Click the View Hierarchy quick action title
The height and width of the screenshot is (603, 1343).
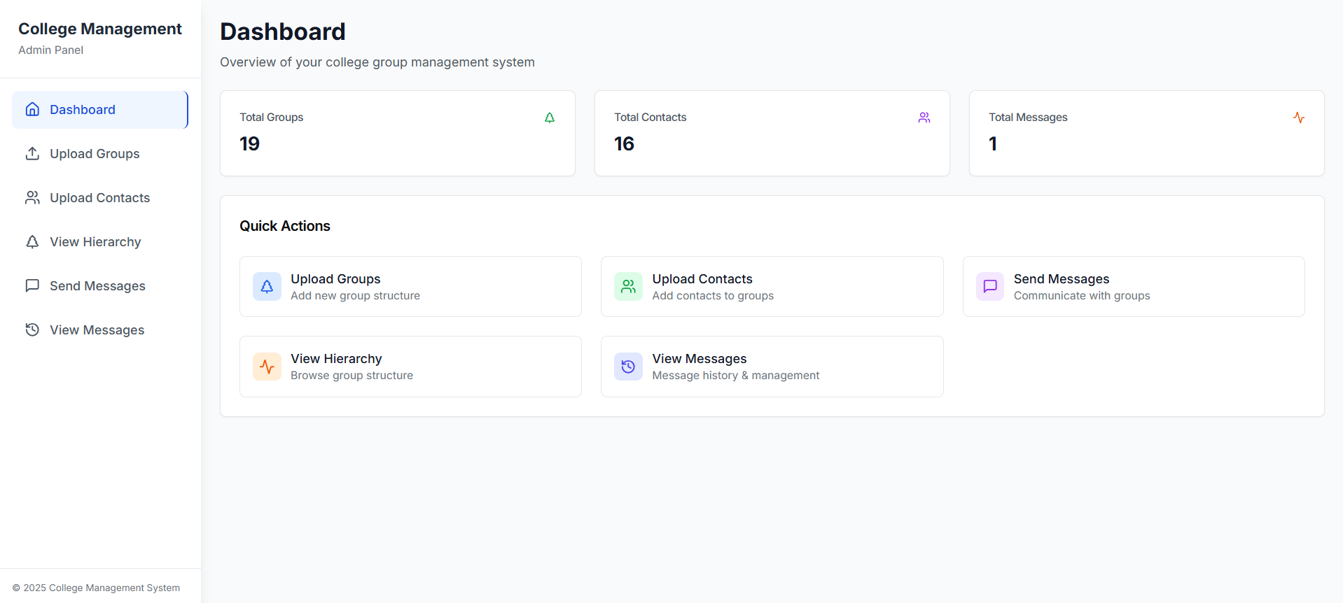pos(336,358)
